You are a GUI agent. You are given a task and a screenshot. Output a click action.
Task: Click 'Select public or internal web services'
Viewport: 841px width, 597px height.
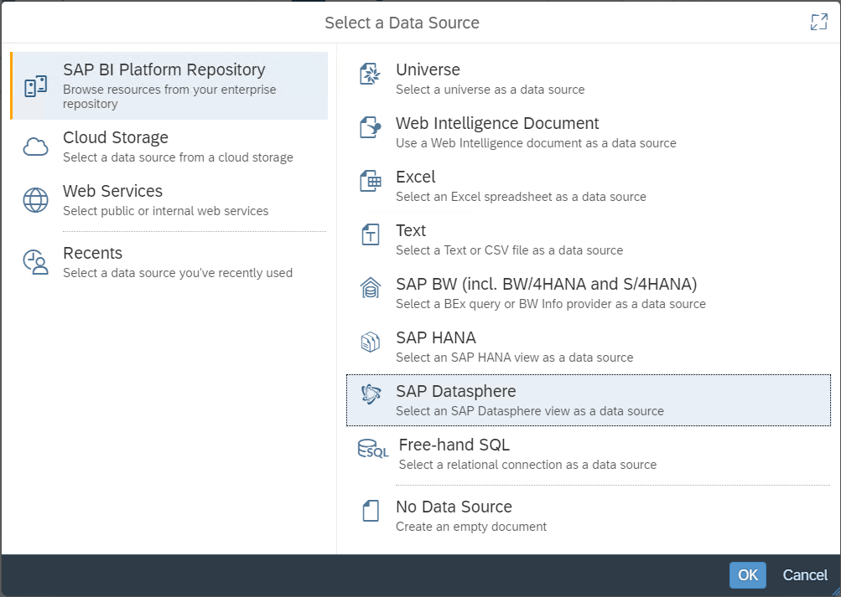coord(166,210)
